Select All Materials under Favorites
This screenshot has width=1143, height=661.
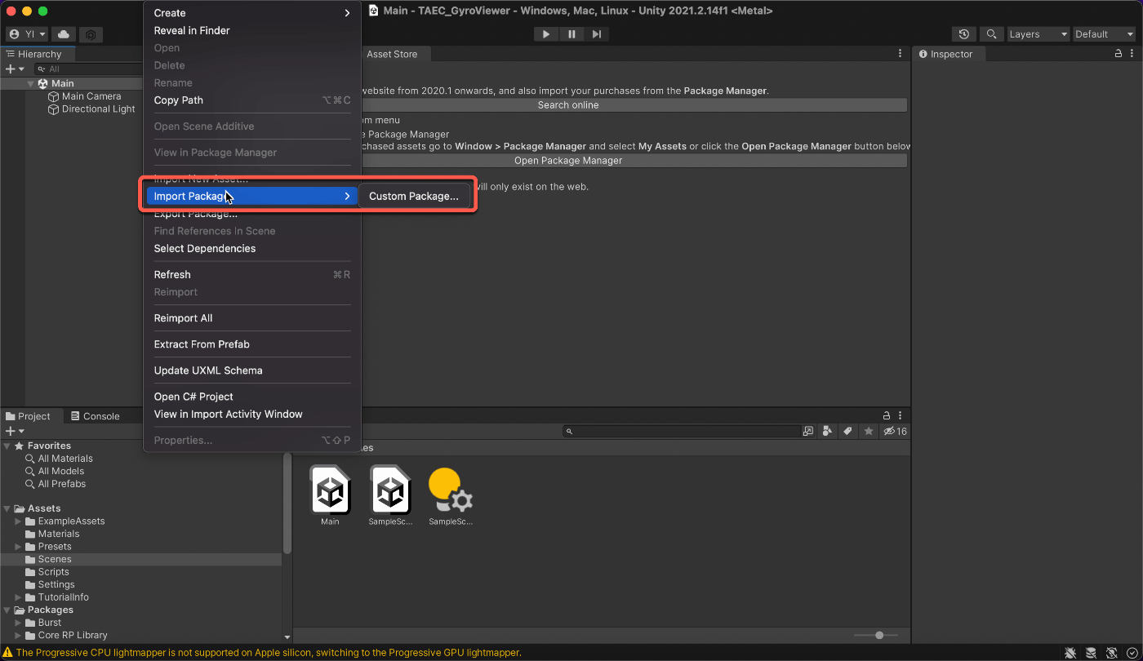click(65, 459)
